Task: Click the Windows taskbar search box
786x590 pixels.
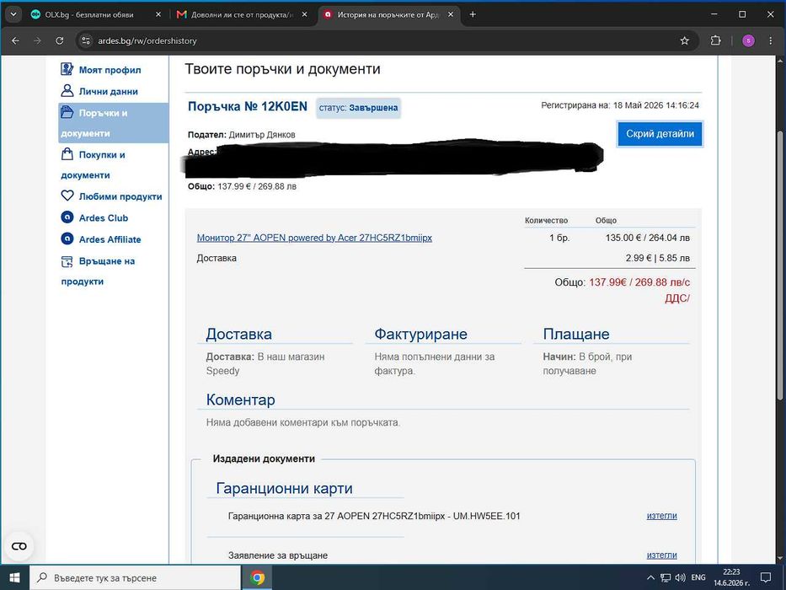Action: [x=136, y=577]
